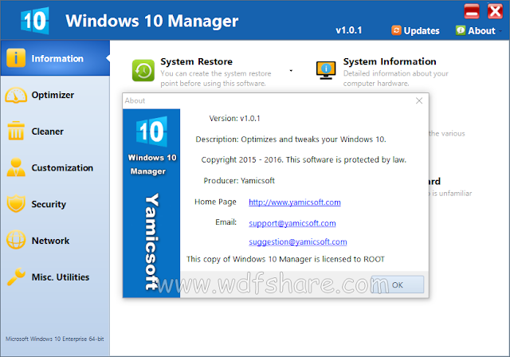Click the 'Home Page' label

pos(215,202)
